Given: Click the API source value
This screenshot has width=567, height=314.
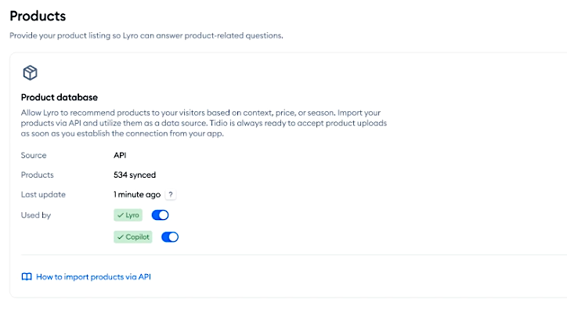Looking at the screenshot, I should point(120,156).
